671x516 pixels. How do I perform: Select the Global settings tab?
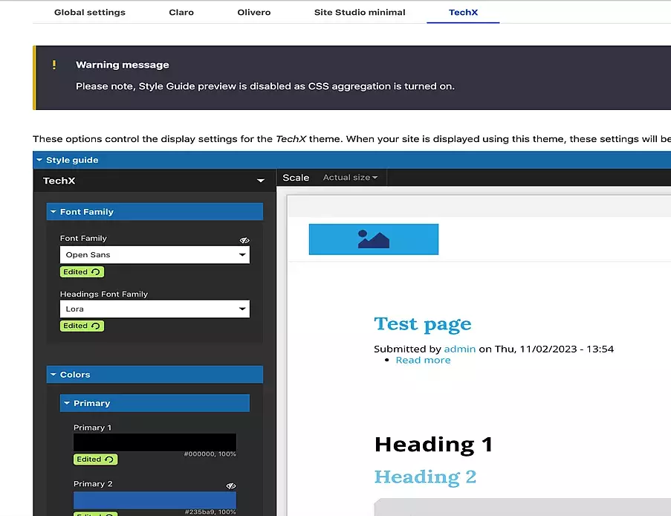[x=89, y=12]
